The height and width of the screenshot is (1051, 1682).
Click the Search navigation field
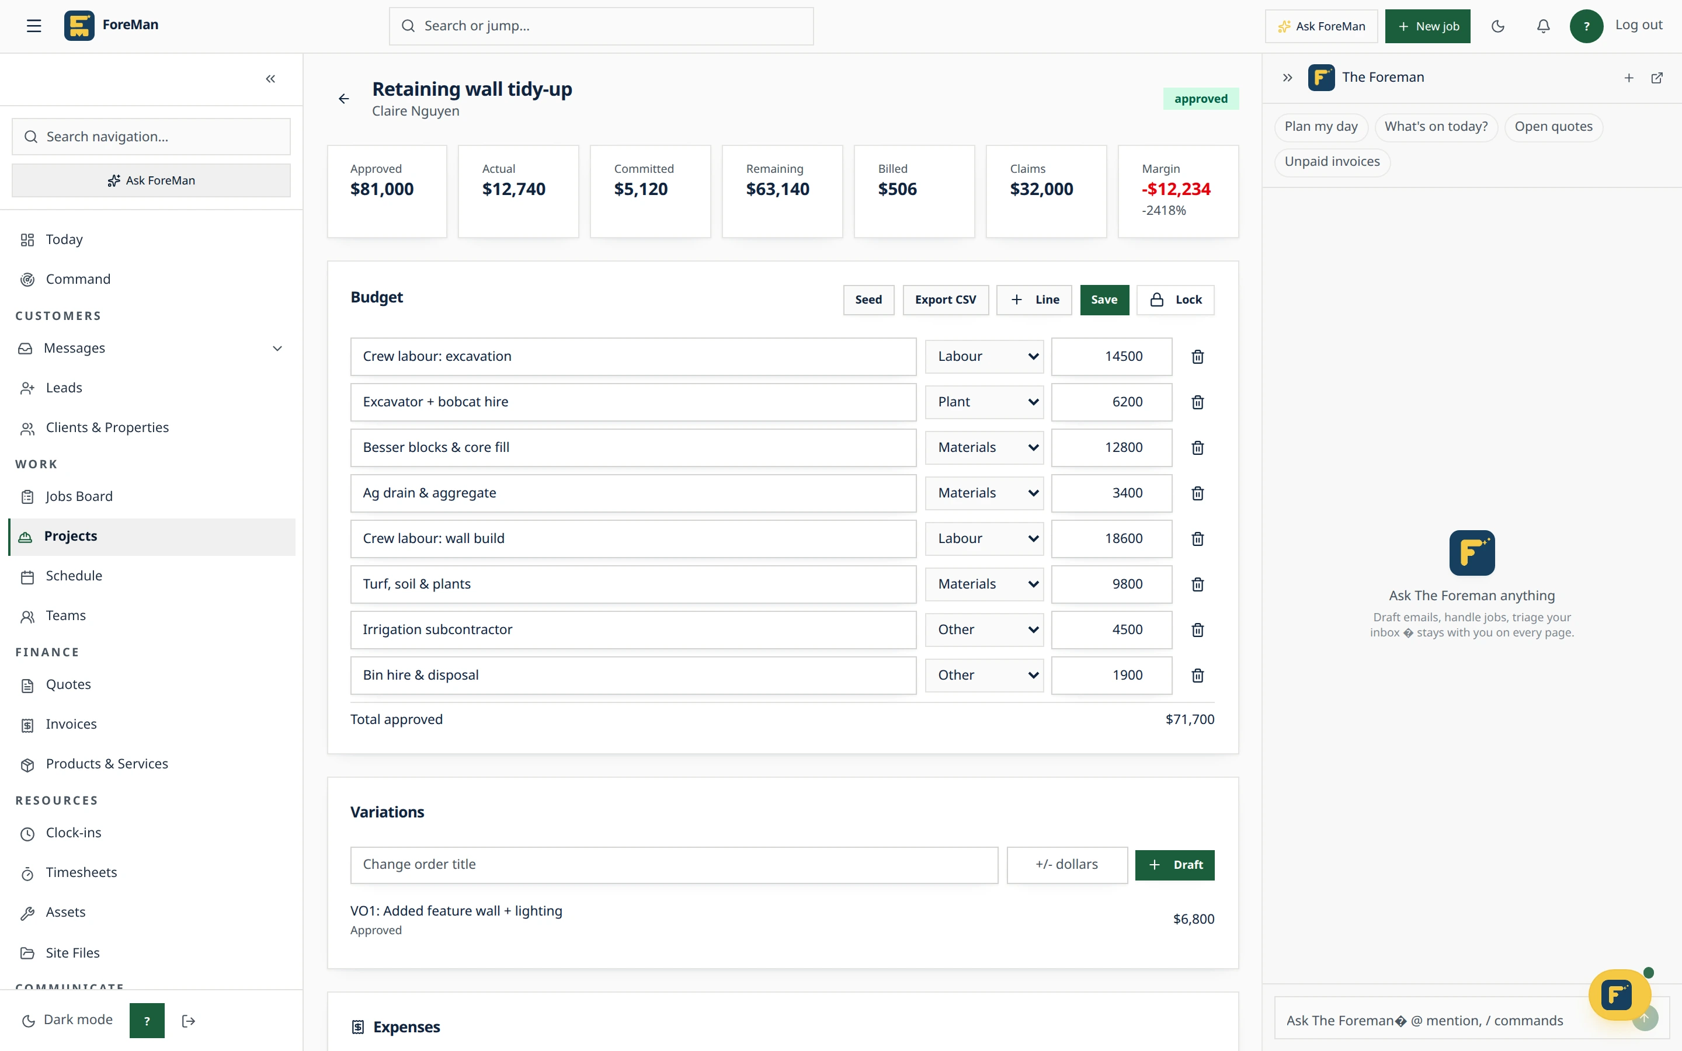151,137
